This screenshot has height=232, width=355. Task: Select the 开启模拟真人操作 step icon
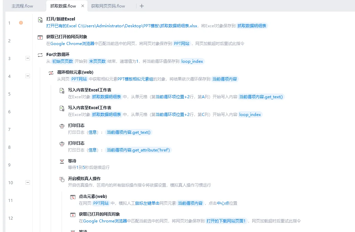pos(62,178)
